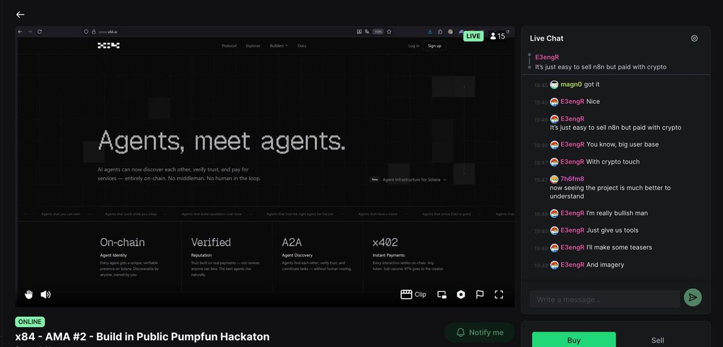The image size is (723, 347).
Task: Click Agent Infrastructure for Solana link
Action: coord(415,180)
